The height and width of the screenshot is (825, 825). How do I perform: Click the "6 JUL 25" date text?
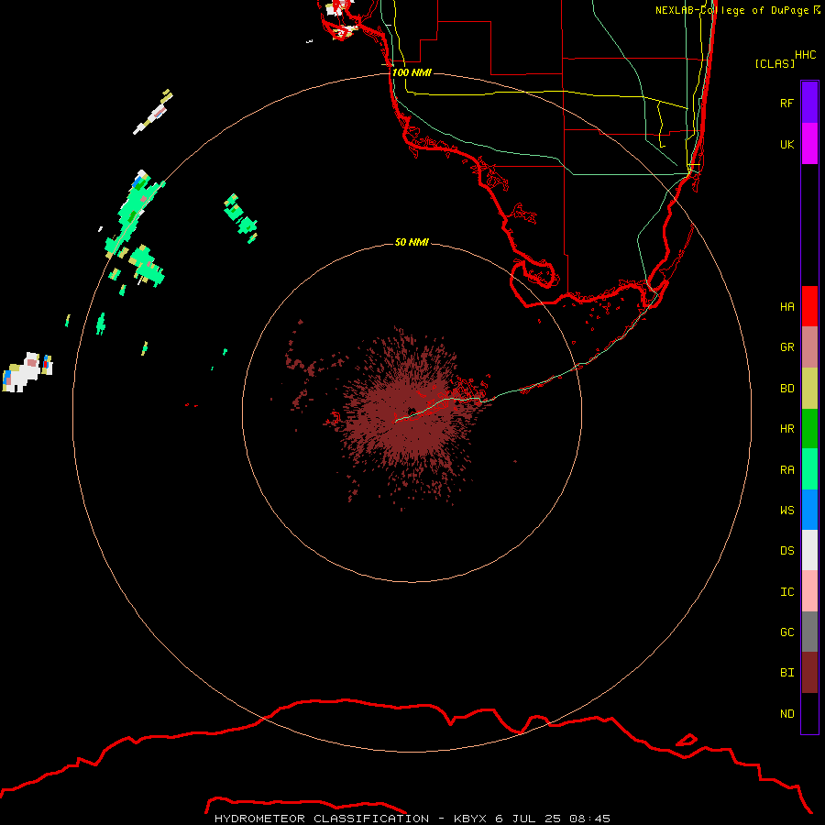point(529,819)
